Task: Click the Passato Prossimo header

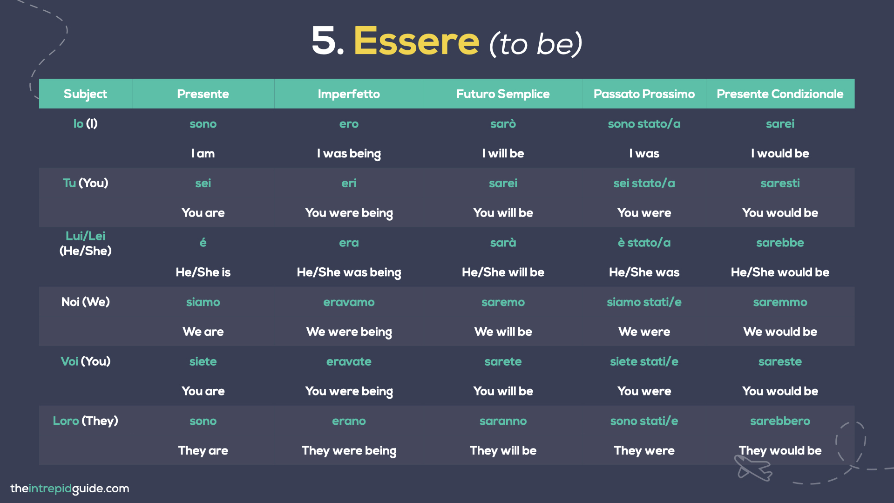Action: [x=644, y=94]
